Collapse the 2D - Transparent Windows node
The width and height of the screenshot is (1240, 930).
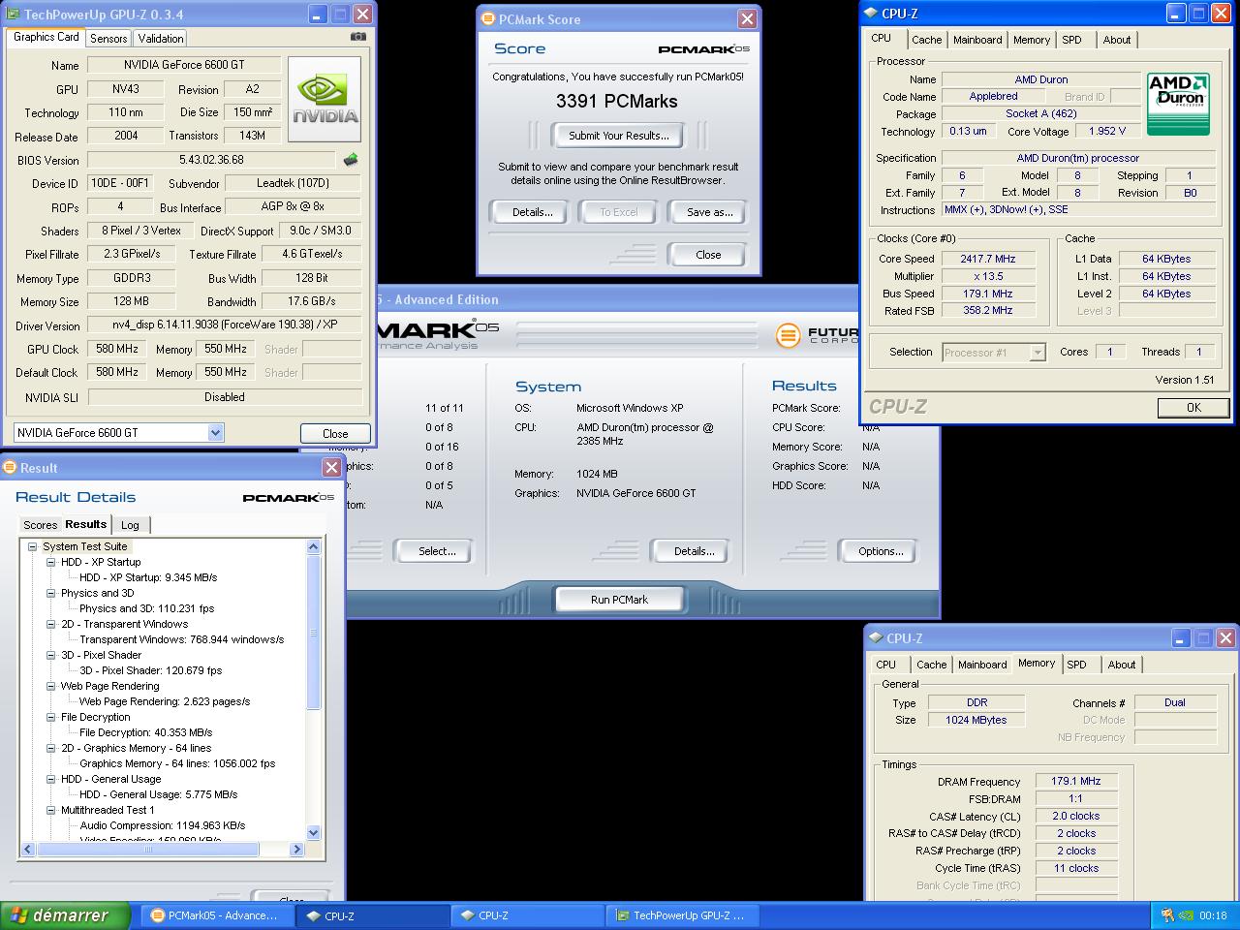[50, 624]
